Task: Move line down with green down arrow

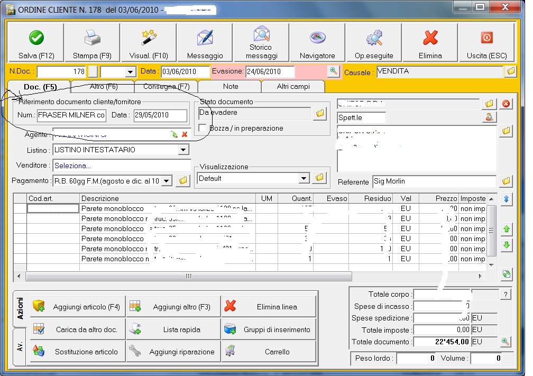Action: pos(507,245)
